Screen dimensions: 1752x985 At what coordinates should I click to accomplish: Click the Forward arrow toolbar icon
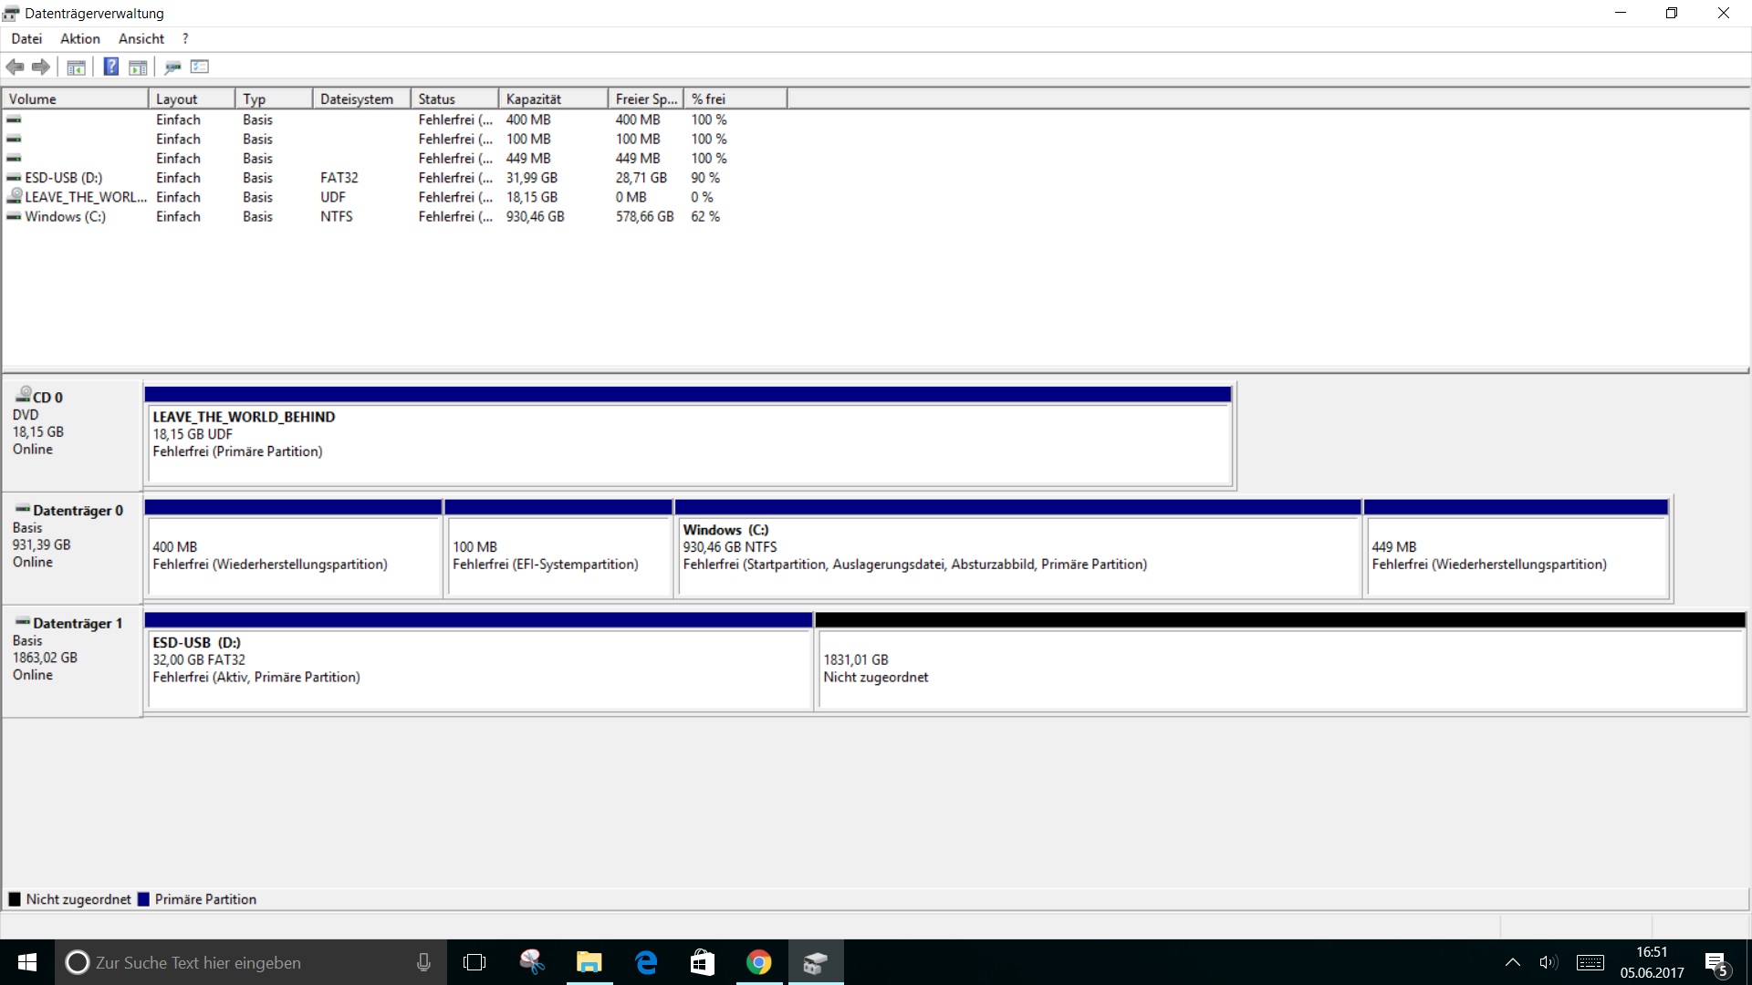41,67
